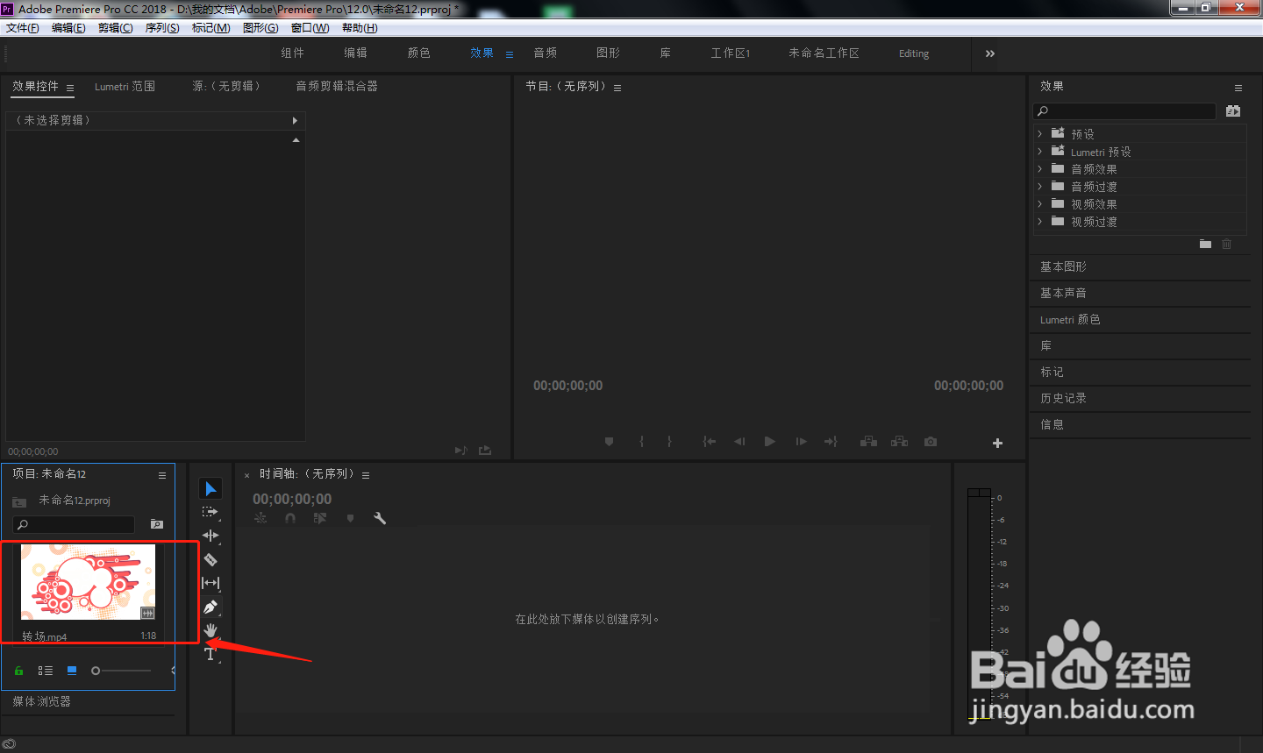Click Go to Out point button

(x=831, y=442)
